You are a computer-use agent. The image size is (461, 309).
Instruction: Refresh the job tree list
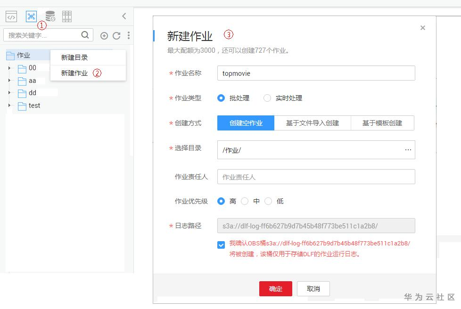pos(117,35)
